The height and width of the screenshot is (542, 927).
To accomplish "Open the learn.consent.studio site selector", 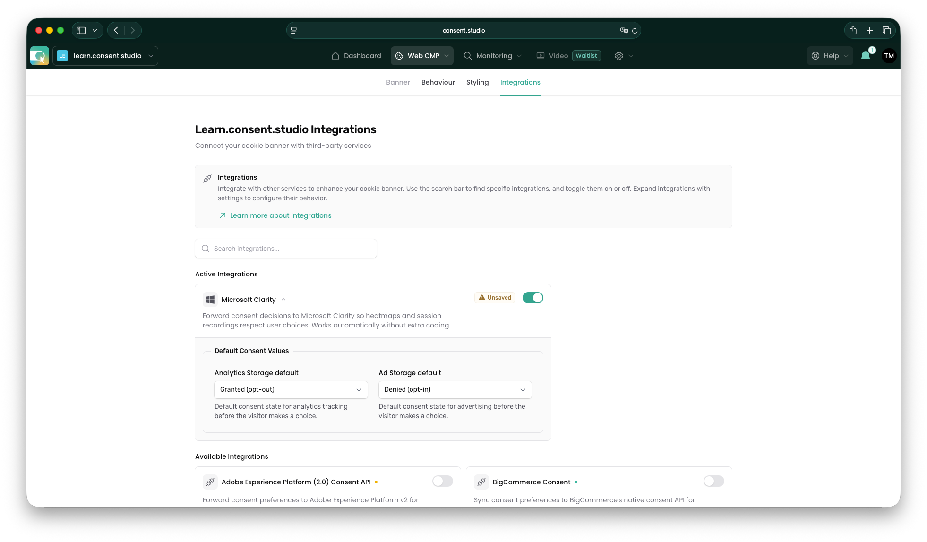I will pyautogui.click(x=105, y=56).
